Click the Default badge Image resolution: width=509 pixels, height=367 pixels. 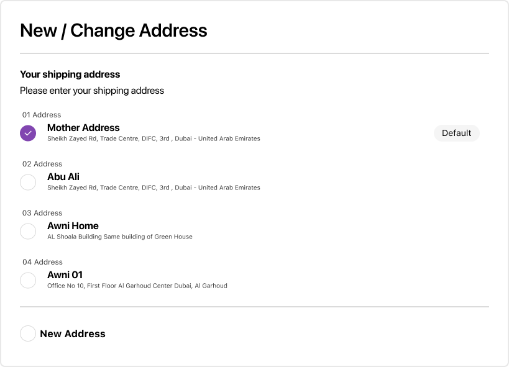[x=456, y=133]
